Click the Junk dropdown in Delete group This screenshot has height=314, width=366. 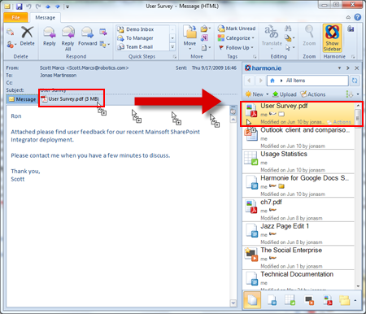coord(11,44)
